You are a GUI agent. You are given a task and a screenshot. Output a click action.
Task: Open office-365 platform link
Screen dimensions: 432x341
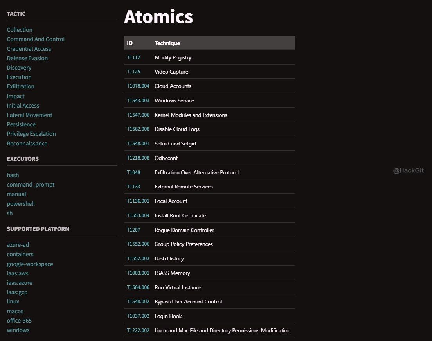click(19, 321)
